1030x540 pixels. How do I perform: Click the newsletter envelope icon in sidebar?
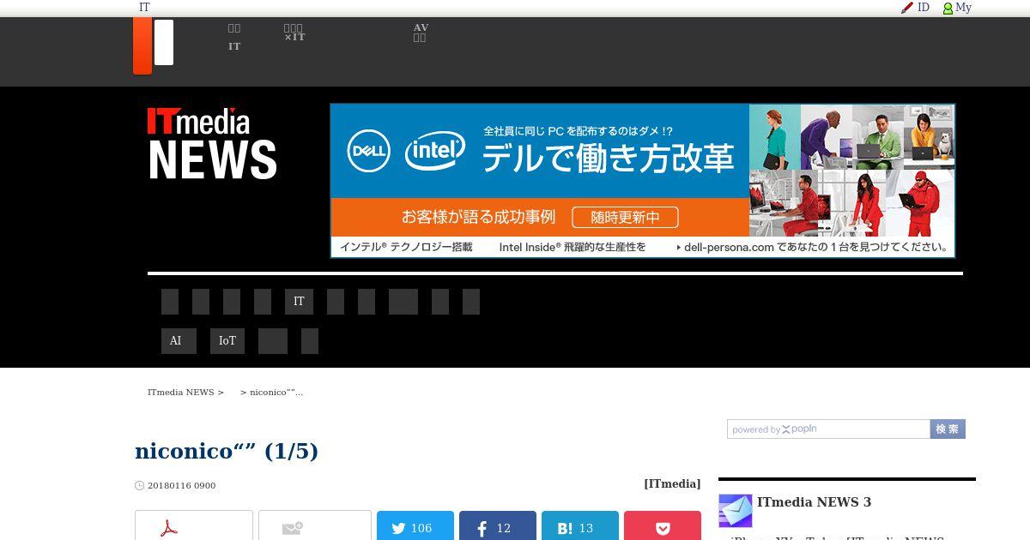[736, 511]
